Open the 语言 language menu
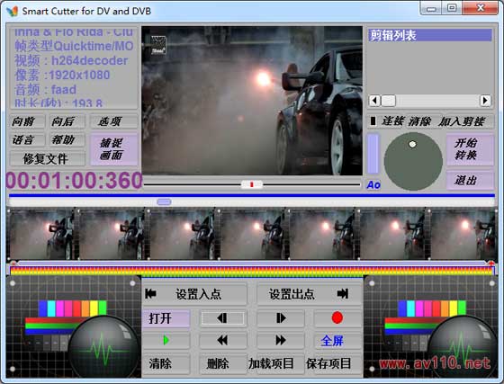The width and height of the screenshot is (504, 384). 27,139
